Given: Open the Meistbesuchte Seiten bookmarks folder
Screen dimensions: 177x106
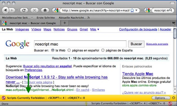Looking at the screenshot, I should pyautogui.click(x=17, y=18).
